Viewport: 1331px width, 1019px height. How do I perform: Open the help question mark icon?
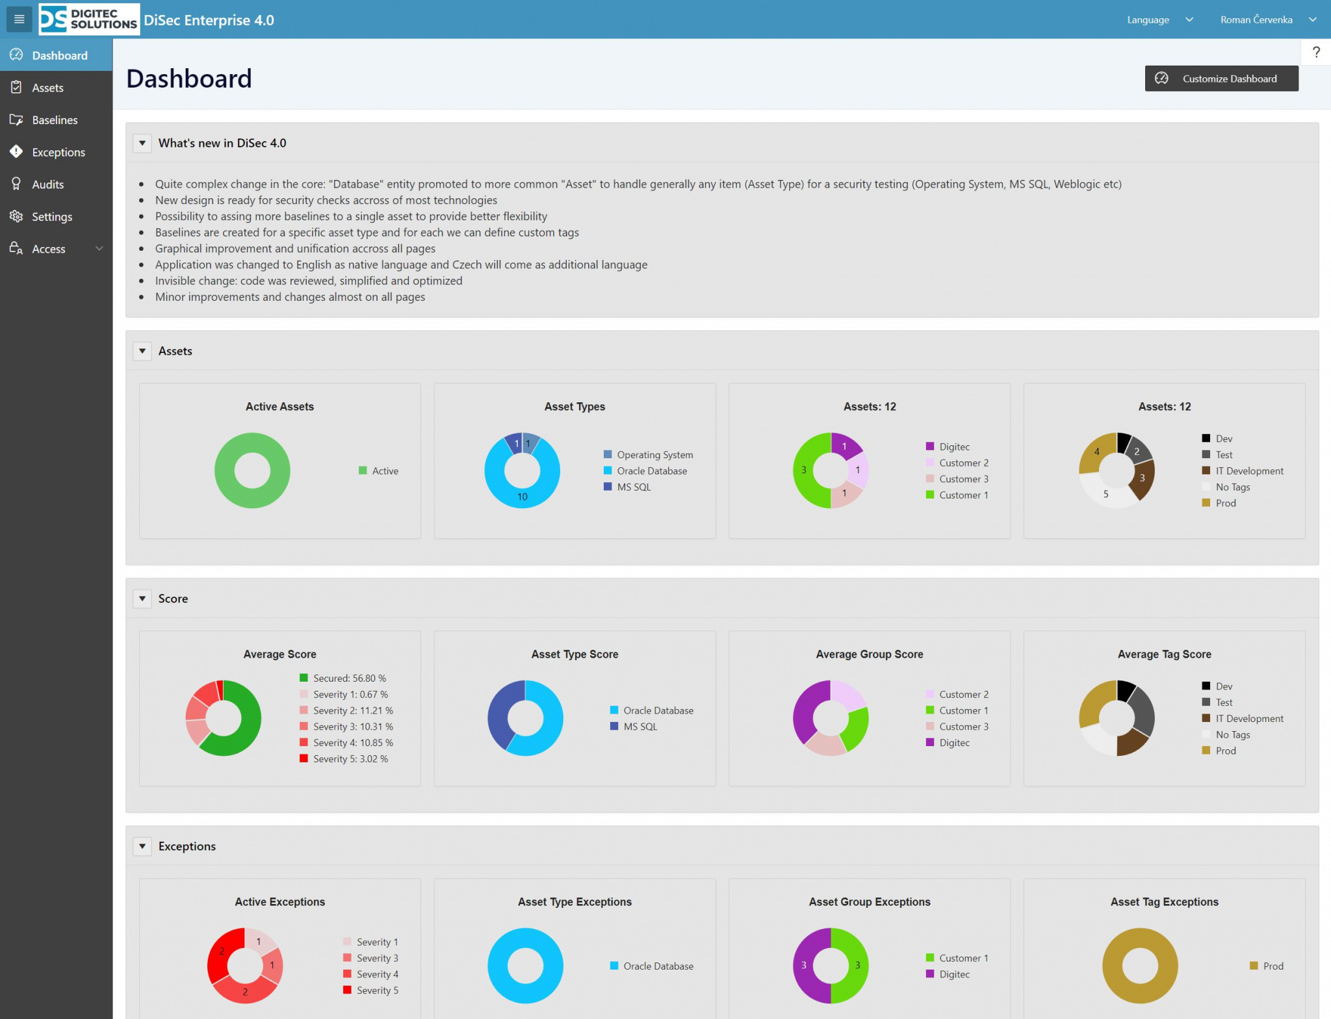coord(1315,52)
